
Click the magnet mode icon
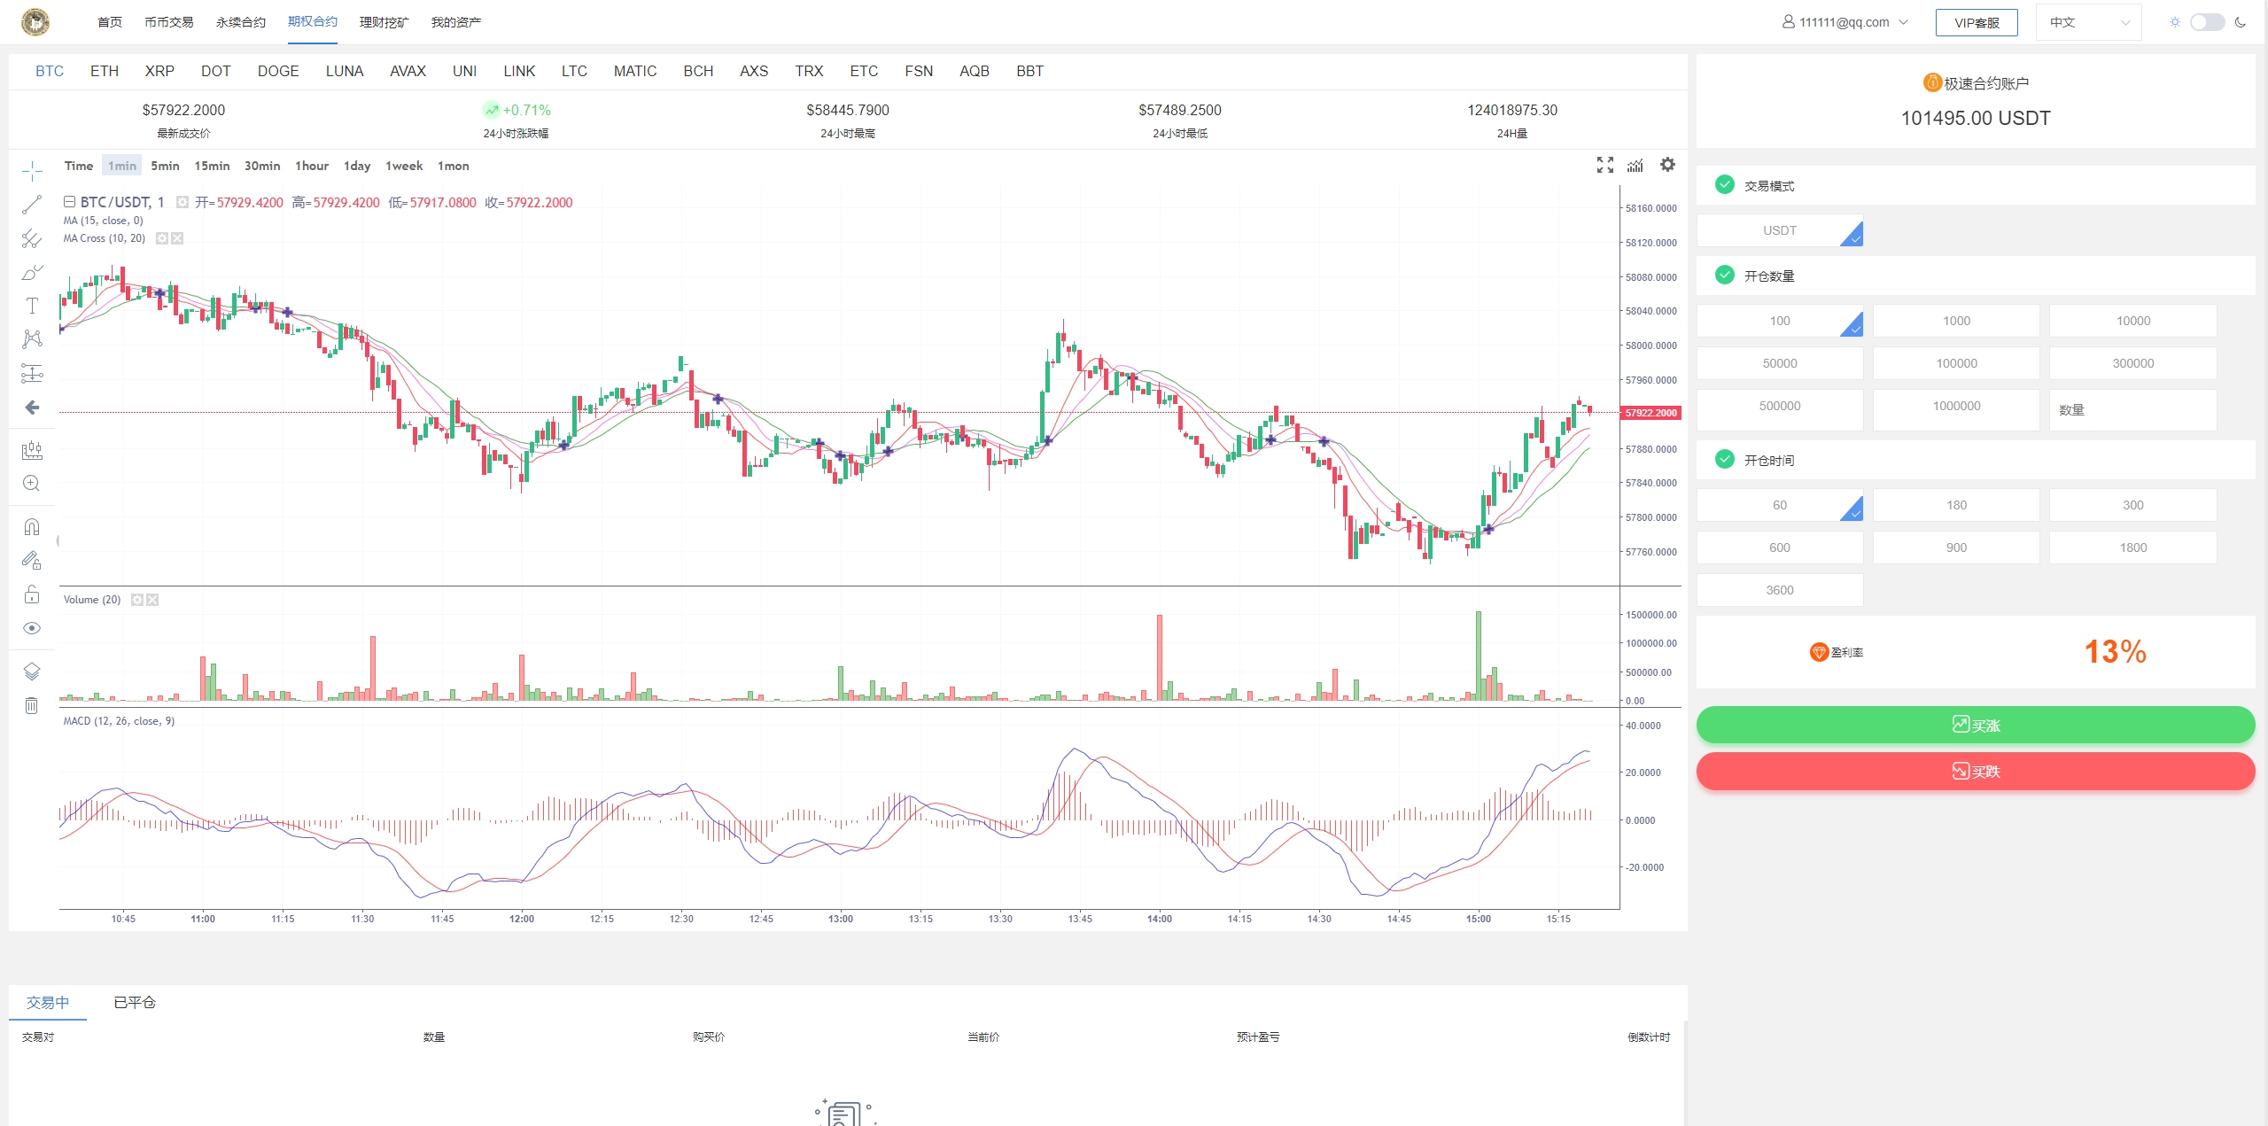pyautogui.click(x=32, y=527)
